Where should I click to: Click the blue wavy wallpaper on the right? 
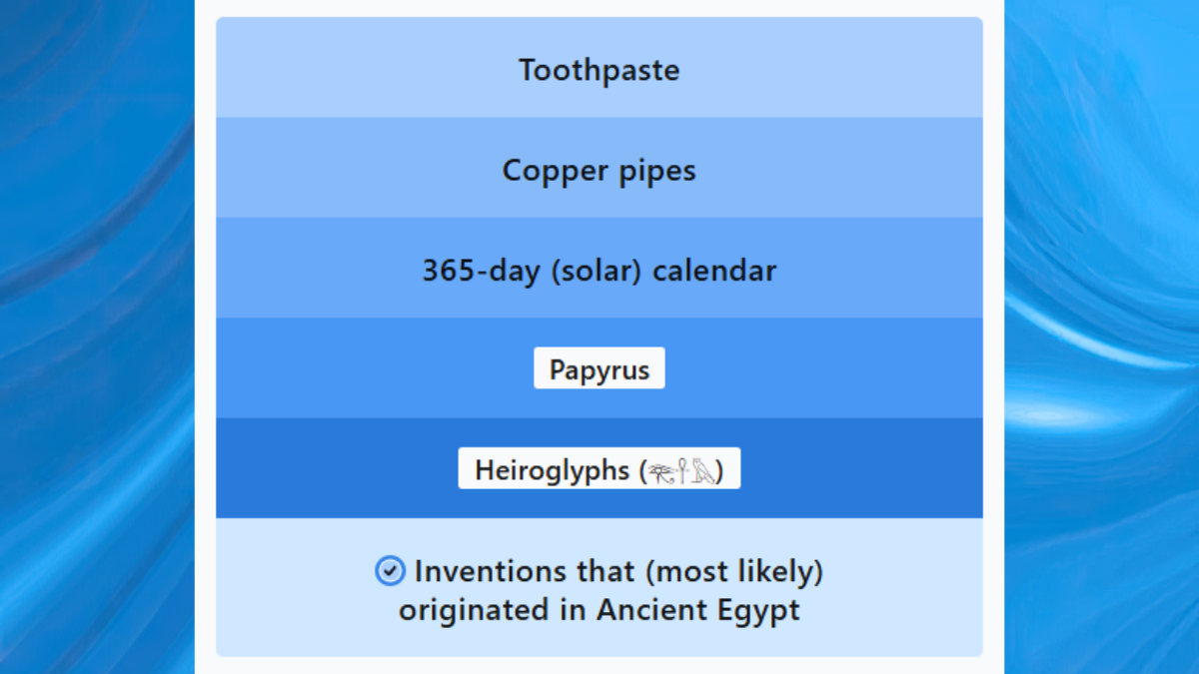click(x=1101, y=337)
